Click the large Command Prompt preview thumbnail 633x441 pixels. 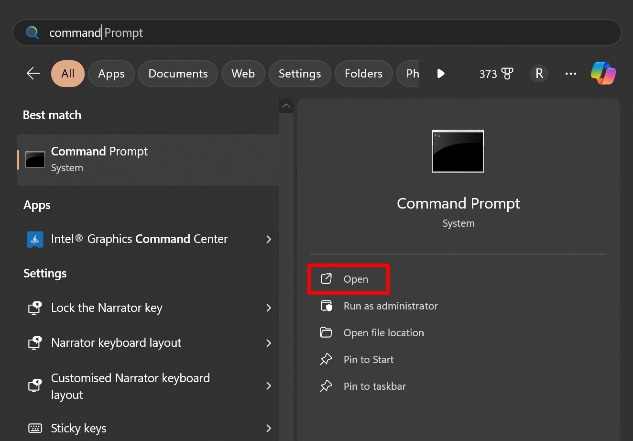pos(458,151)
